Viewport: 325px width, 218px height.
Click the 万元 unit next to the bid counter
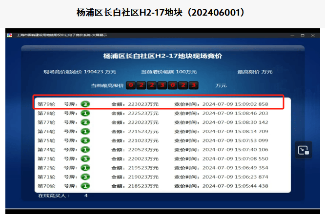(221, 85)
